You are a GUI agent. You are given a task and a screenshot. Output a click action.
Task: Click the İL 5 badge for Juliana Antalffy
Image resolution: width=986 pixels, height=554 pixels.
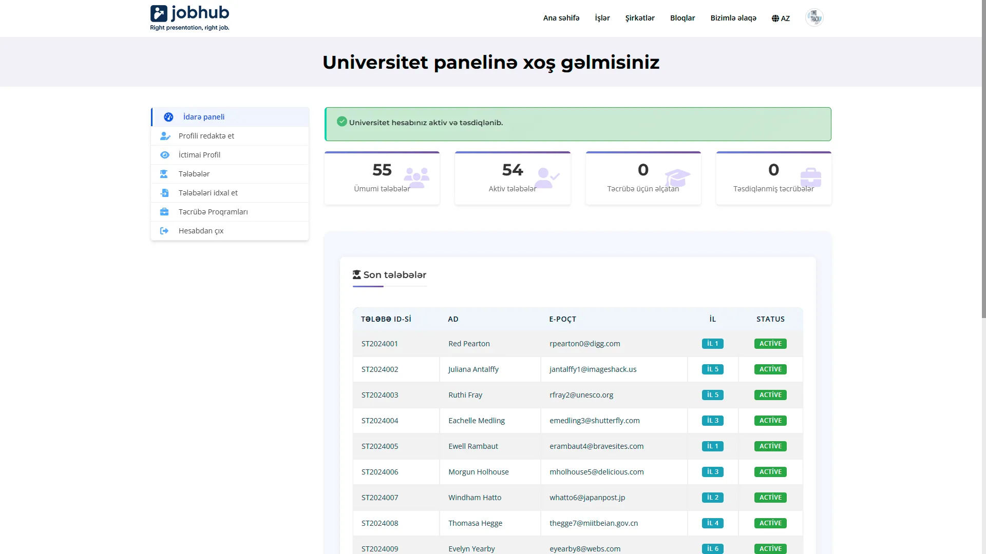pos(713,369)
